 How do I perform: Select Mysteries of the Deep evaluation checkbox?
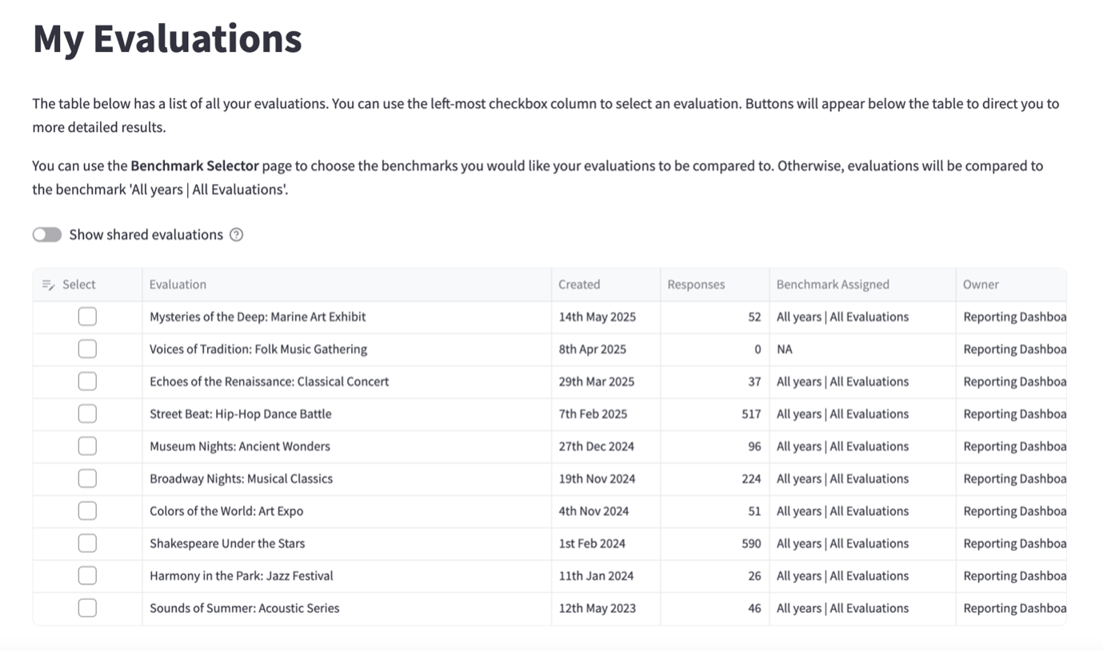[x=87, y=317]
